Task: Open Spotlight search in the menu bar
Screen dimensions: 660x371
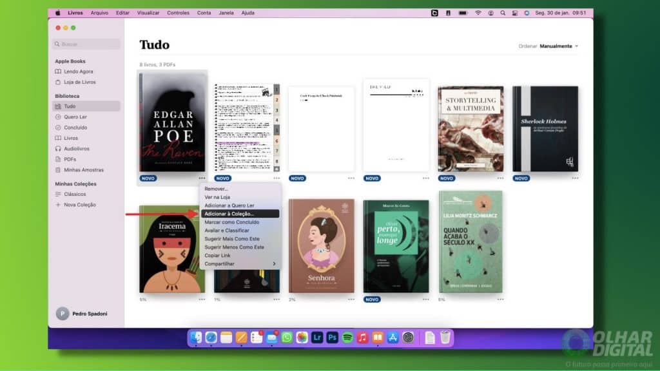Action: tap(503, 13)
